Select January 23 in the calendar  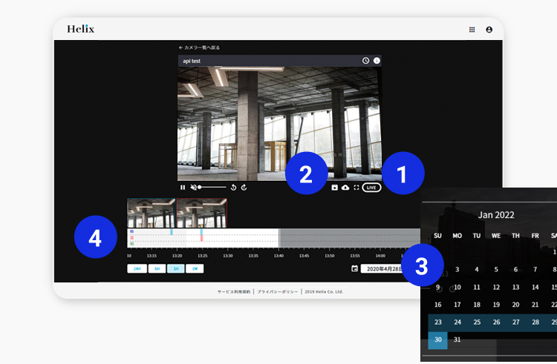coord(438,322)
